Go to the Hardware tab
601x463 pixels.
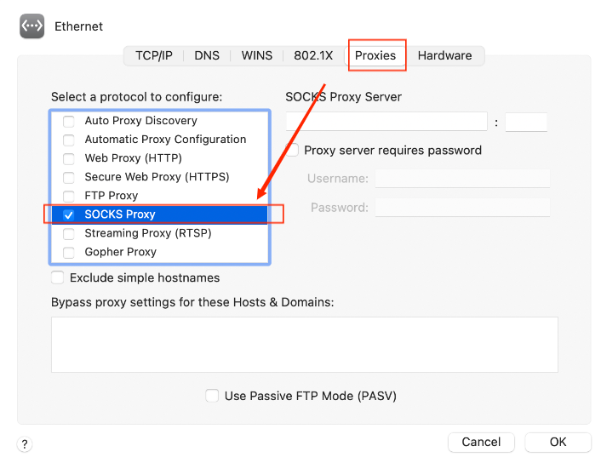pyautogui.click(x=444, y=55)
